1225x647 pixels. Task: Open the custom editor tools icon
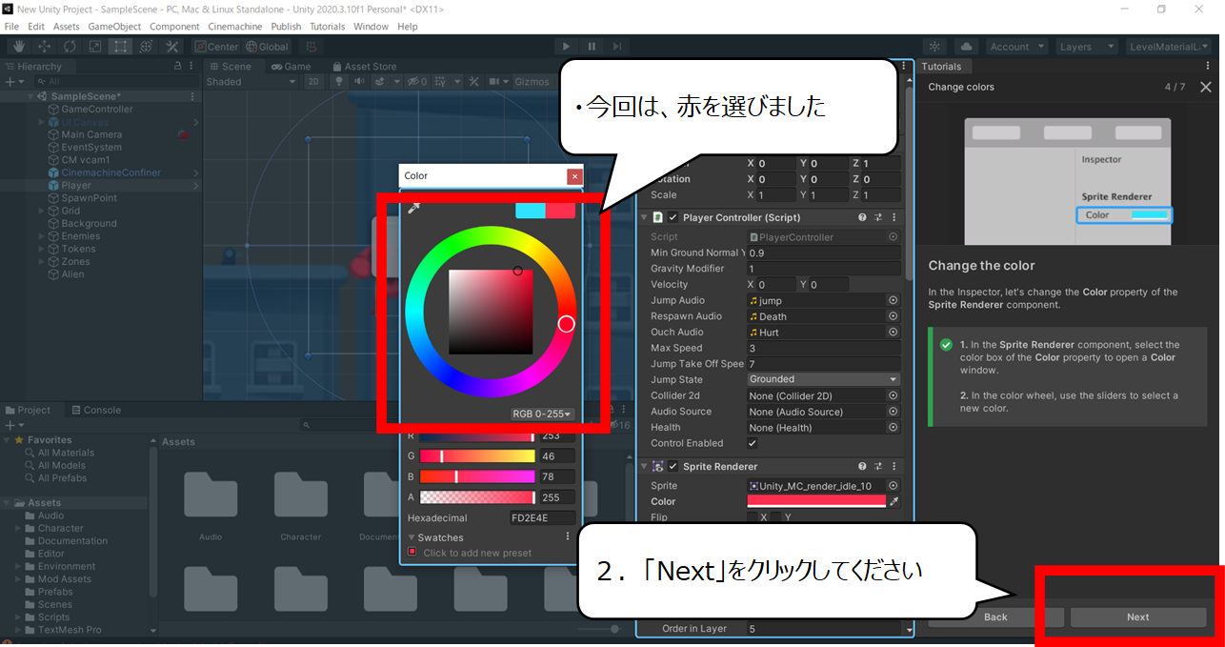click(x=171, y=47)
